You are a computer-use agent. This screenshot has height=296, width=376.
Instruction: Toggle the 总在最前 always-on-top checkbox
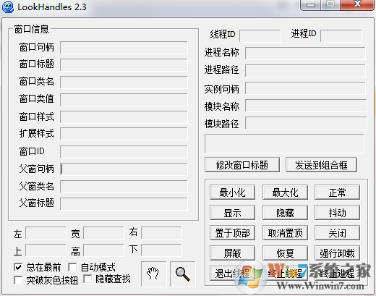point(18,267)
